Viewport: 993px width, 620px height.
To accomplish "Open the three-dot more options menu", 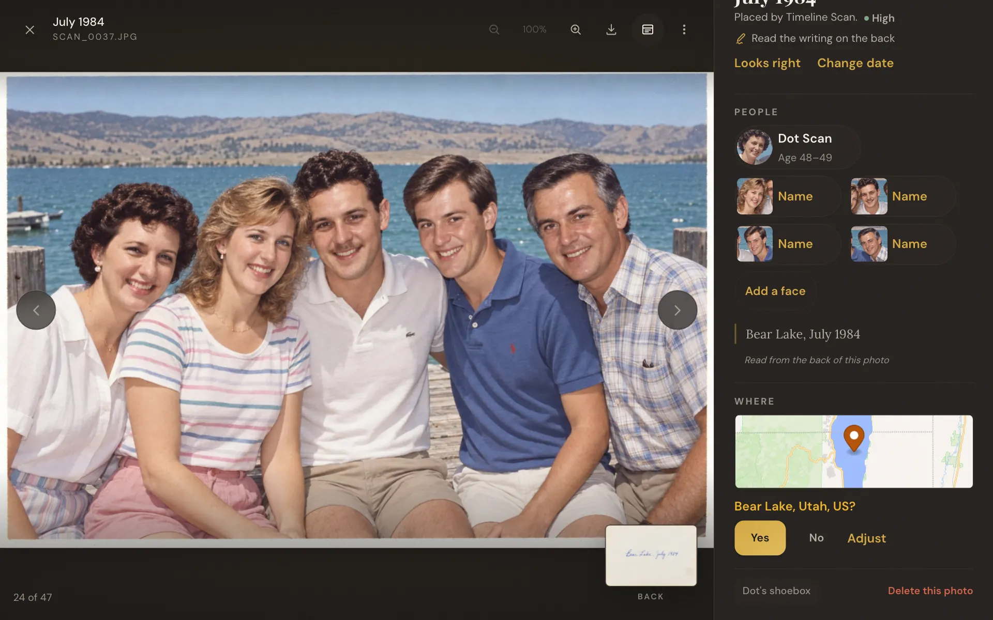I will point(684,29).
